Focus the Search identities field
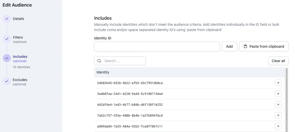The width and height of the screenshot is (295, 132). tap(120, 61)
